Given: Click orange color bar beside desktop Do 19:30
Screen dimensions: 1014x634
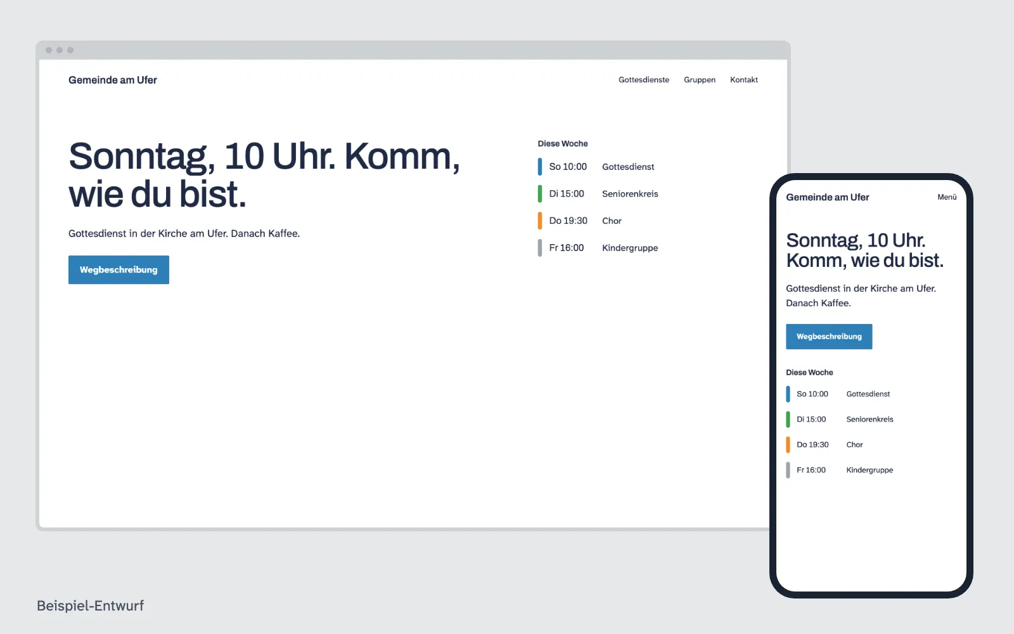Looking at the screenshot, I should coord(540,221).
